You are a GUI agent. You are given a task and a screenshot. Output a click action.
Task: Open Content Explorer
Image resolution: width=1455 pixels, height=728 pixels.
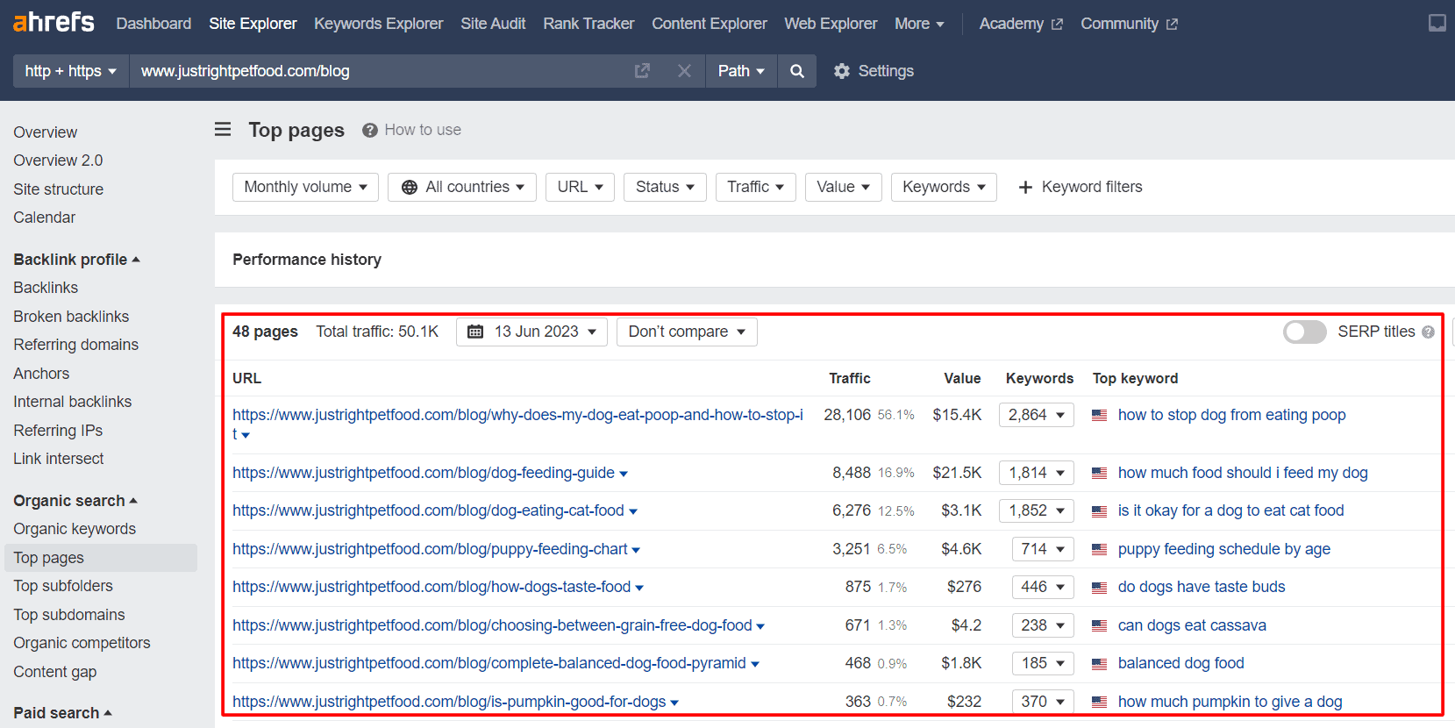coord(709,24)
